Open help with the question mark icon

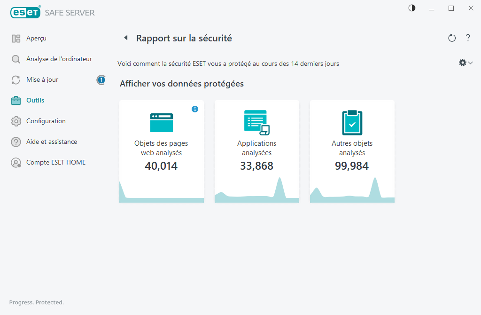[468, 38]
